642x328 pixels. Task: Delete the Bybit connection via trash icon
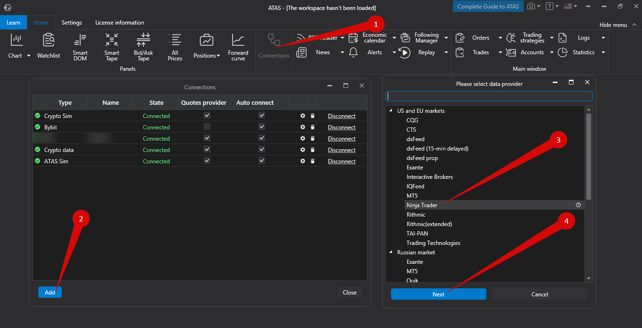[x=312, y=127]
